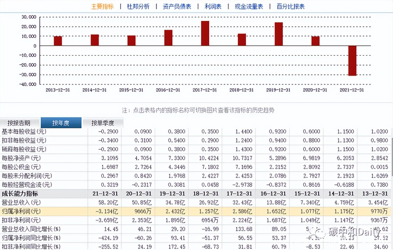Select the 按年度 view button

[61, 123]
